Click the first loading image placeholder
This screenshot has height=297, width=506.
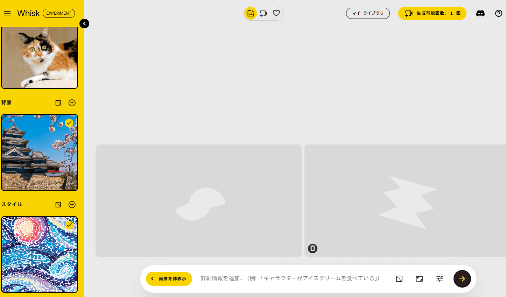pyautogui.click(x=198, y=201)
